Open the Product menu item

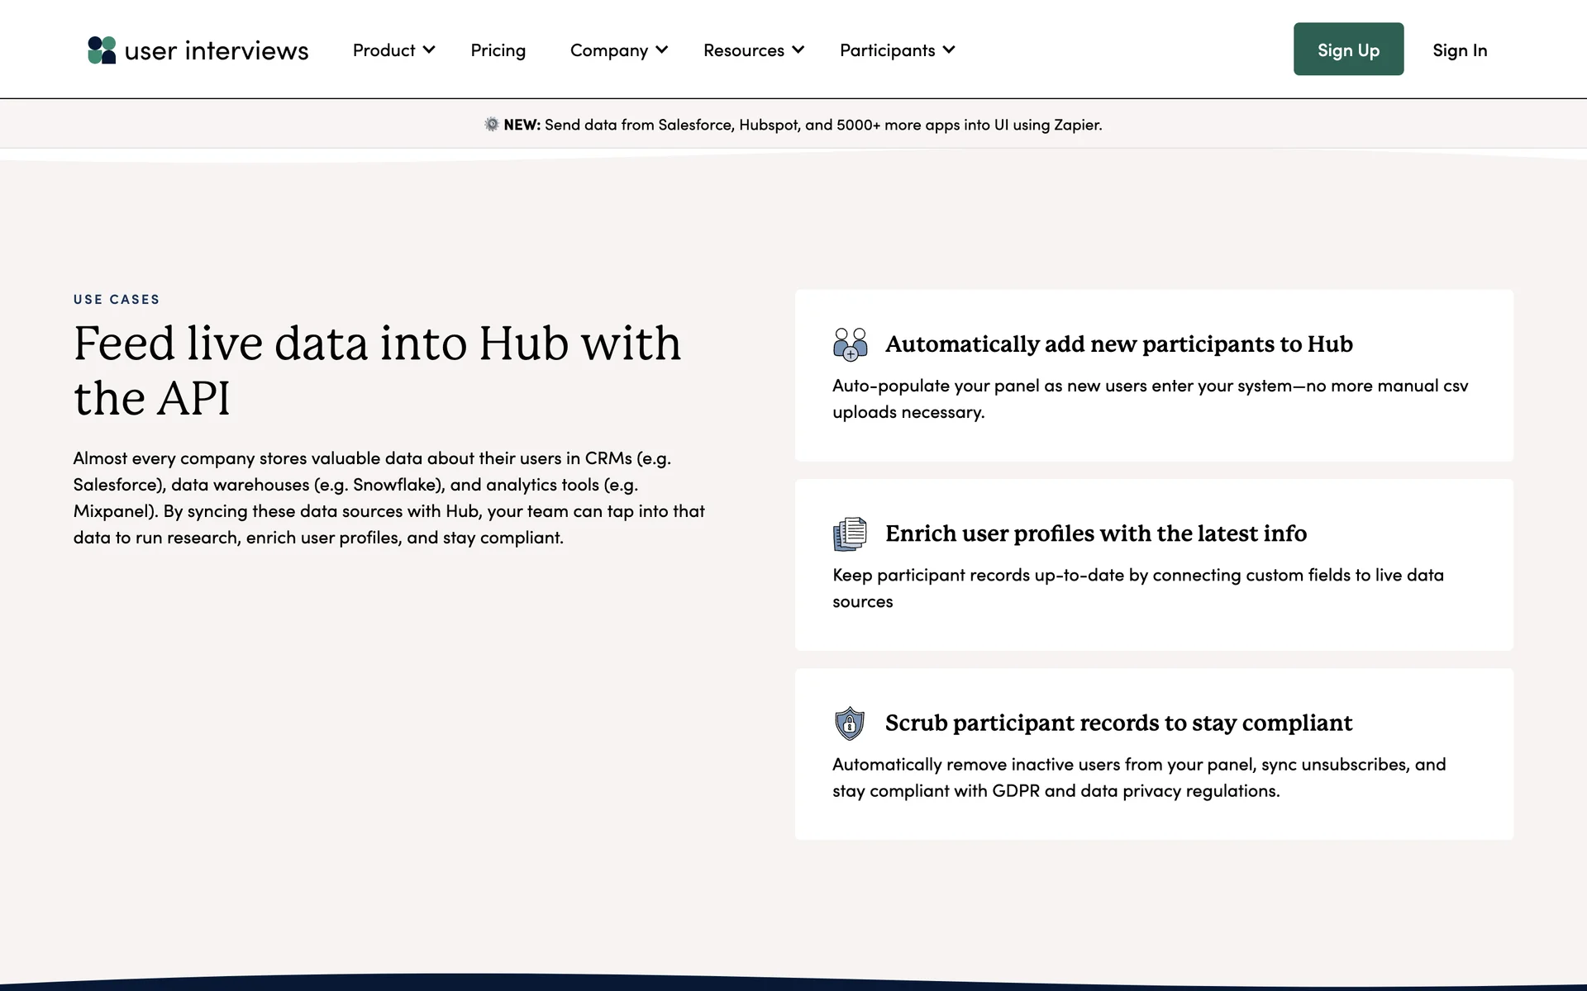click(x=384, y=50)
